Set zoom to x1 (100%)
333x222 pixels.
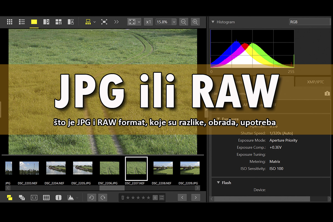(149, 22)
